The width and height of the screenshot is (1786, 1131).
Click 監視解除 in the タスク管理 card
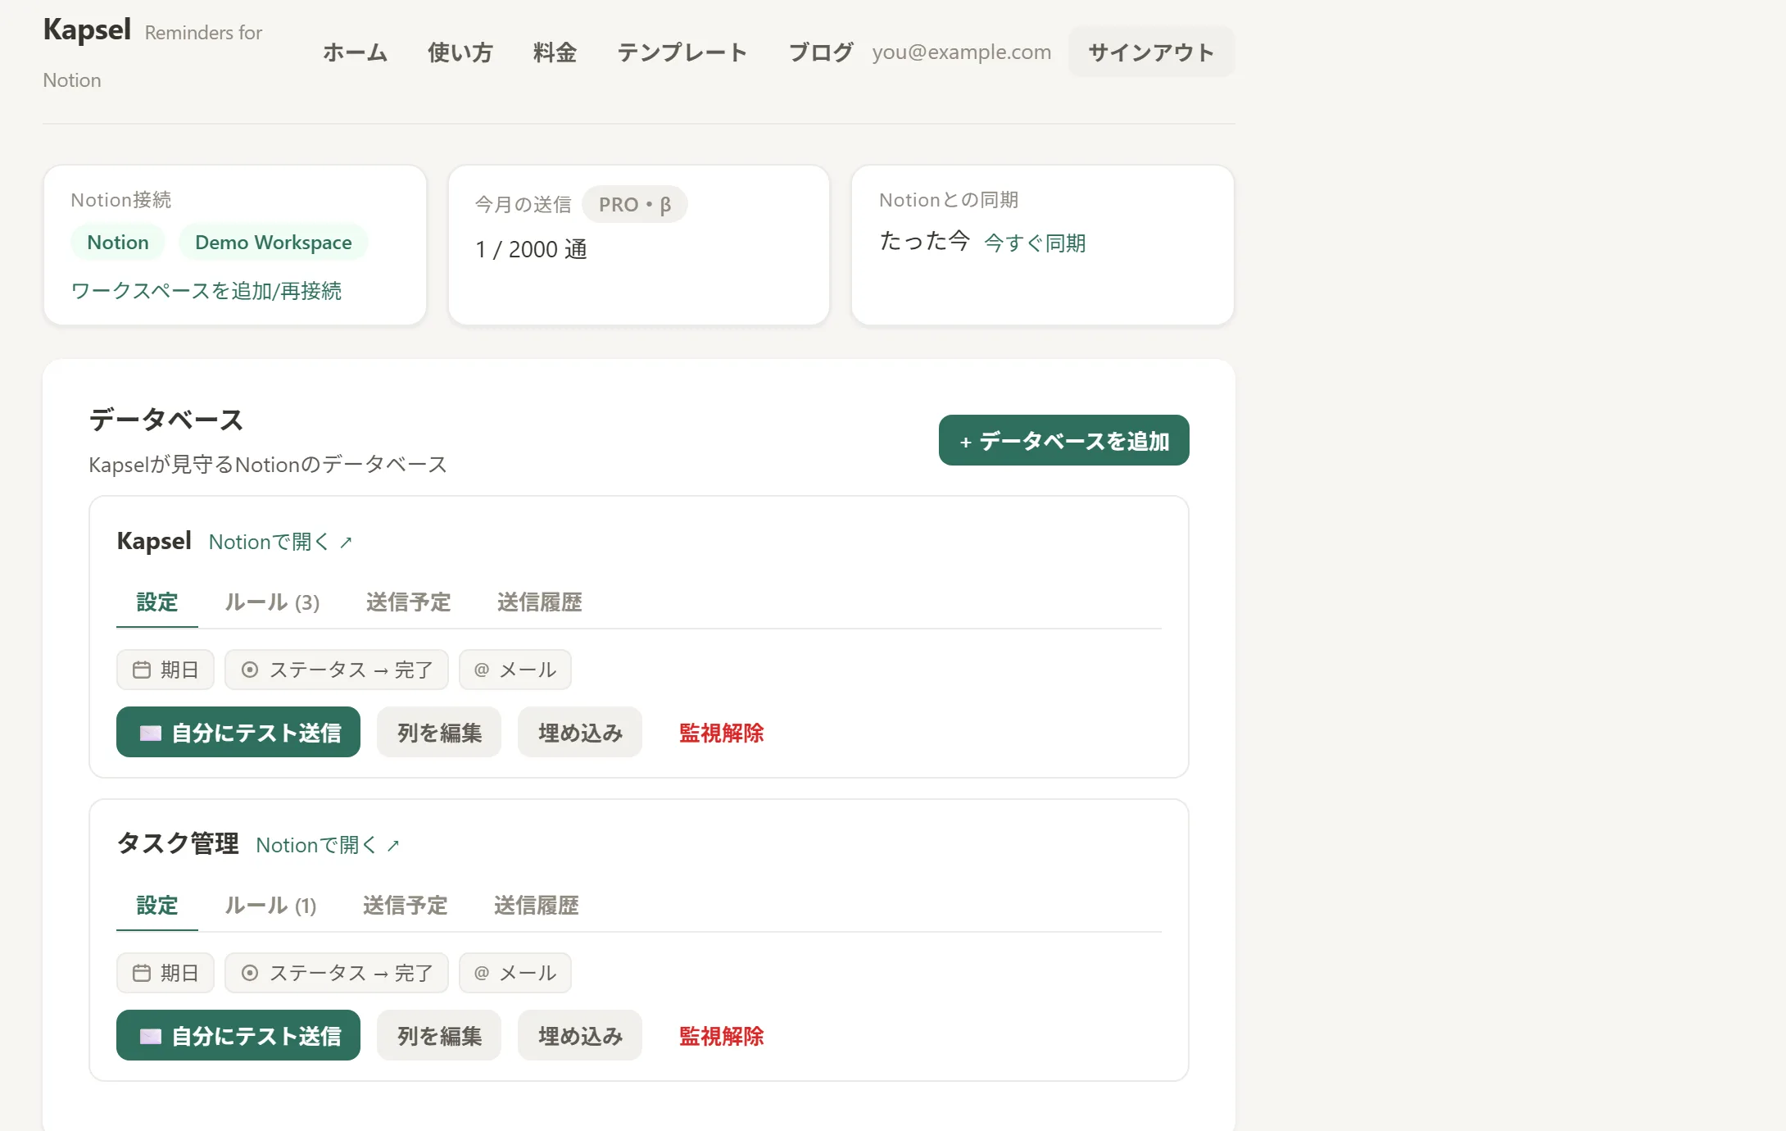point(721,1036)
